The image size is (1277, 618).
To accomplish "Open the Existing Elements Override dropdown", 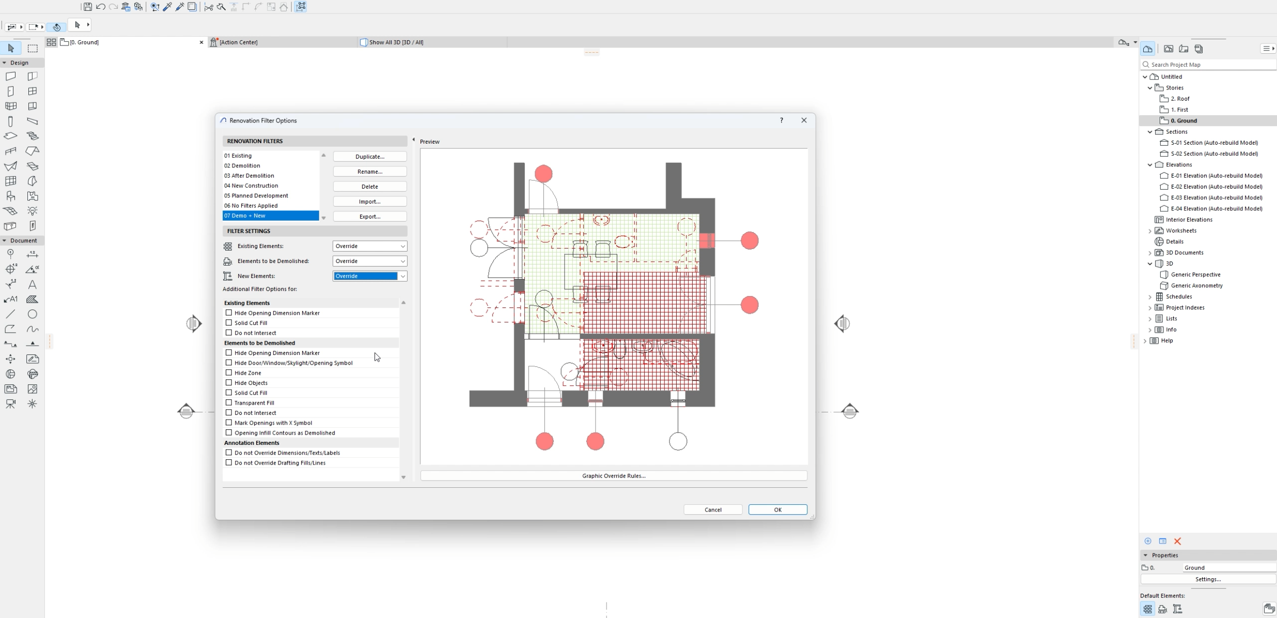I will pyautogui.click(x=370, y=246).
